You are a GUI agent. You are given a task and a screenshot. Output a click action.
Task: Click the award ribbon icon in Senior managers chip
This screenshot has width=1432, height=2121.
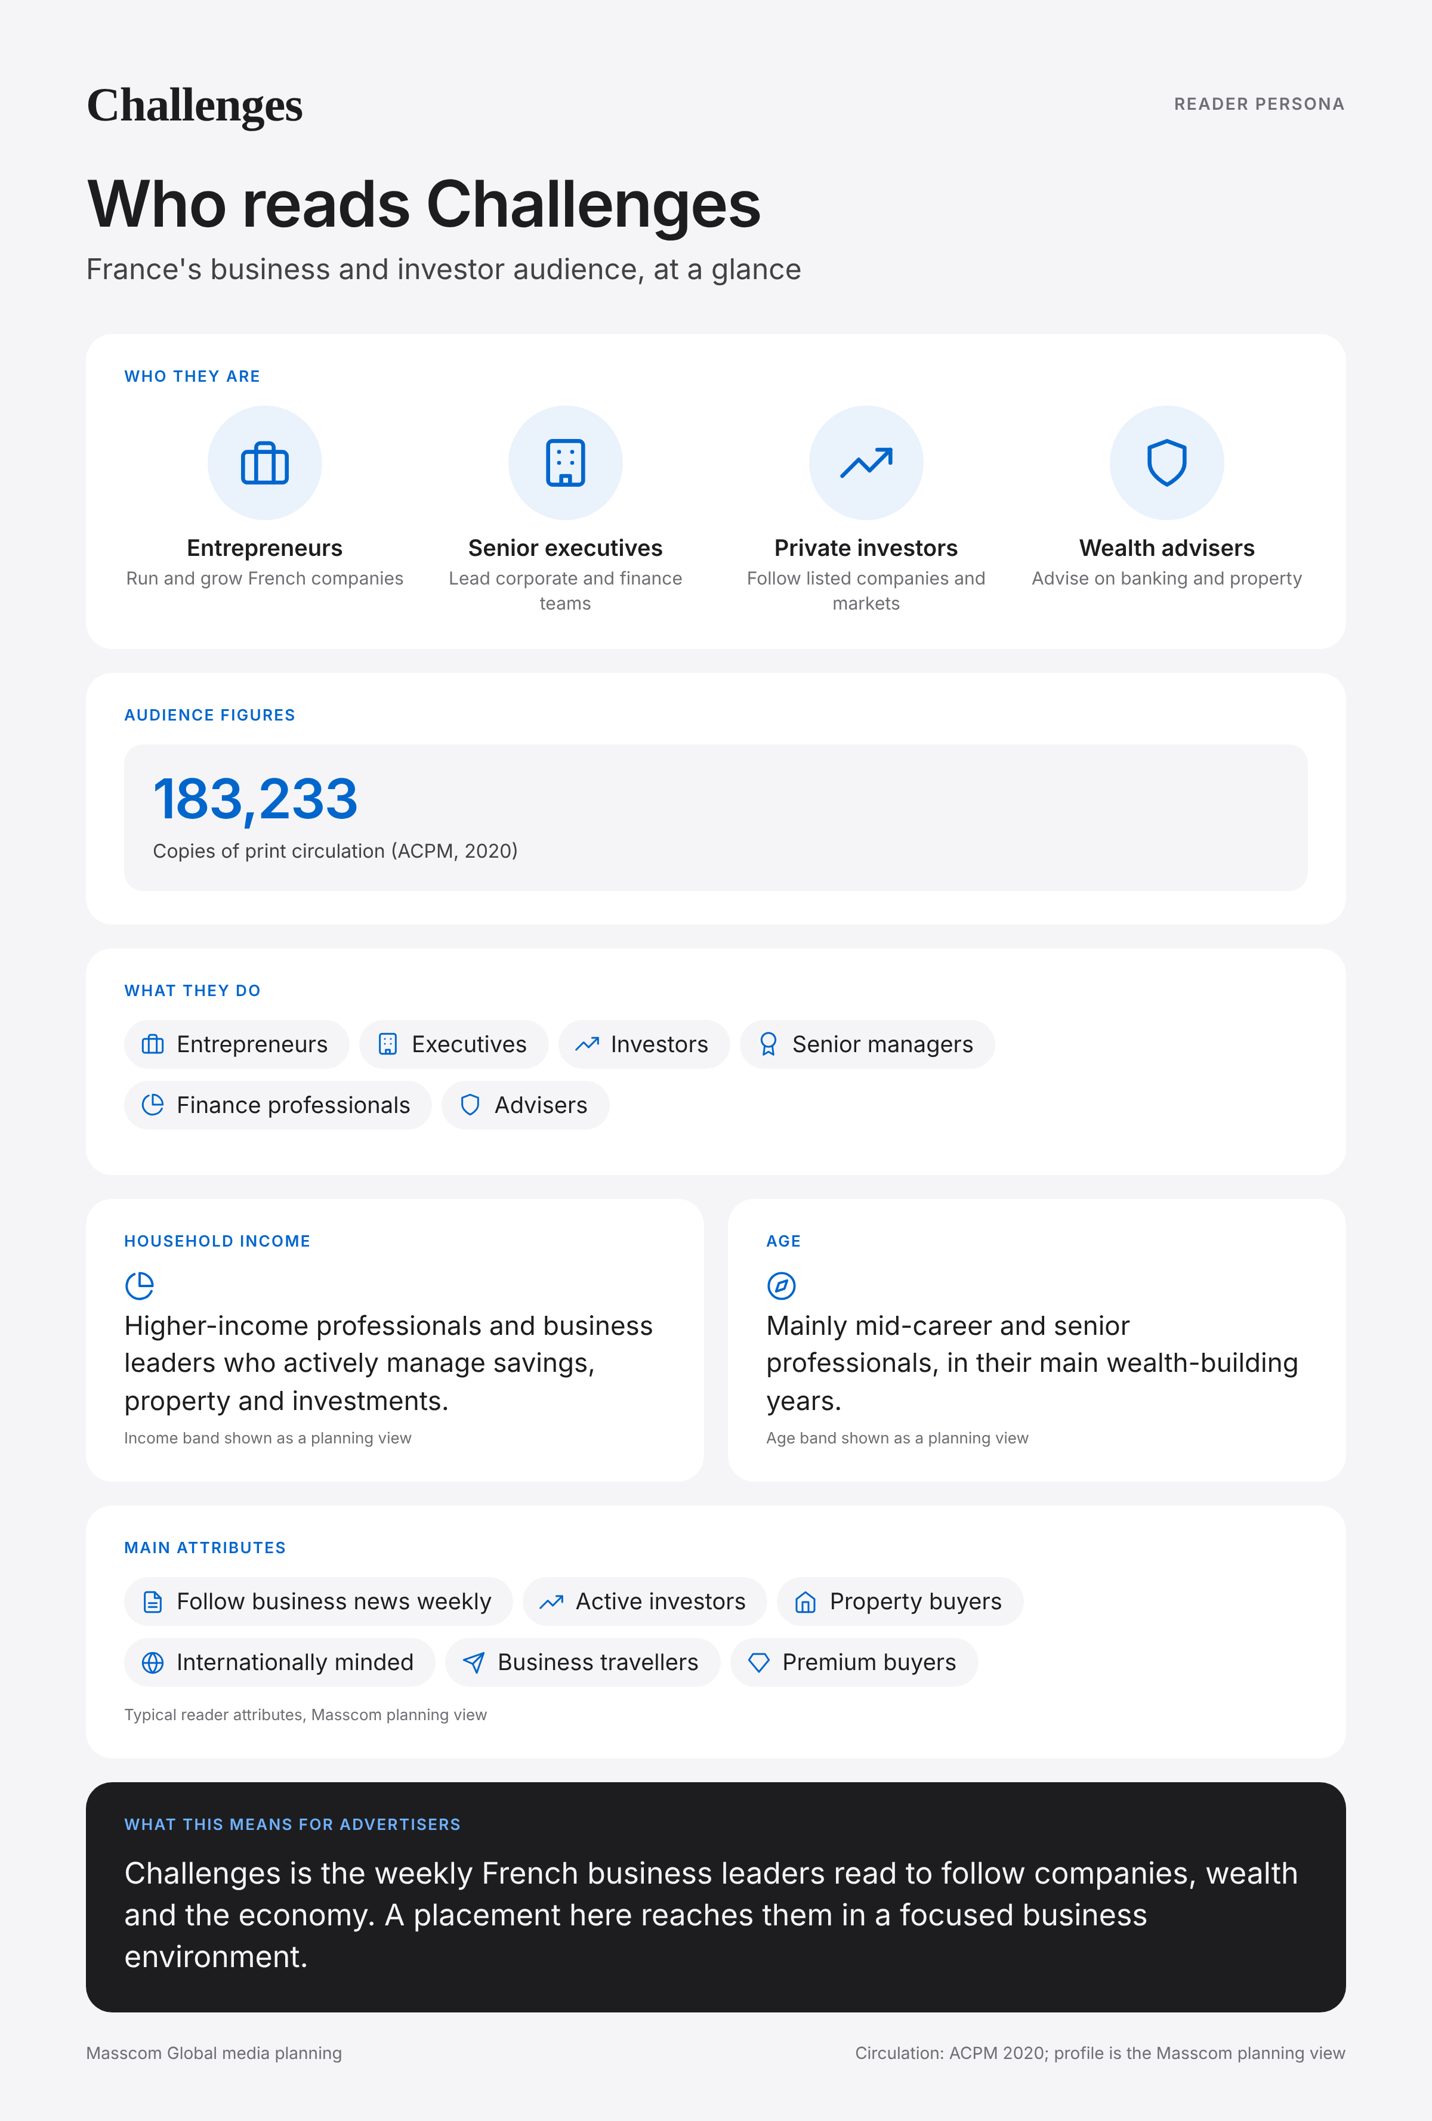769,1044
